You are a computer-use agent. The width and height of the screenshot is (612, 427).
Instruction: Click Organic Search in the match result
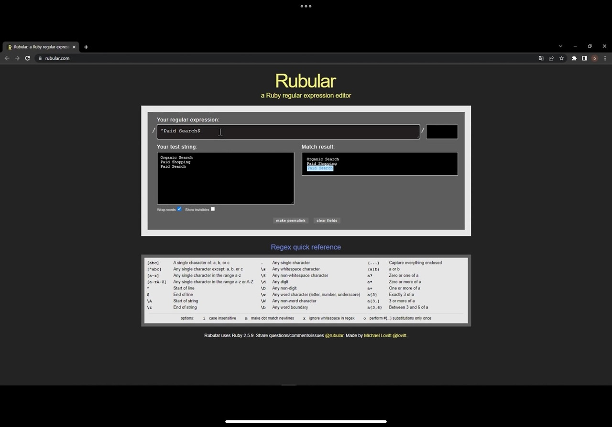[323, 159]
